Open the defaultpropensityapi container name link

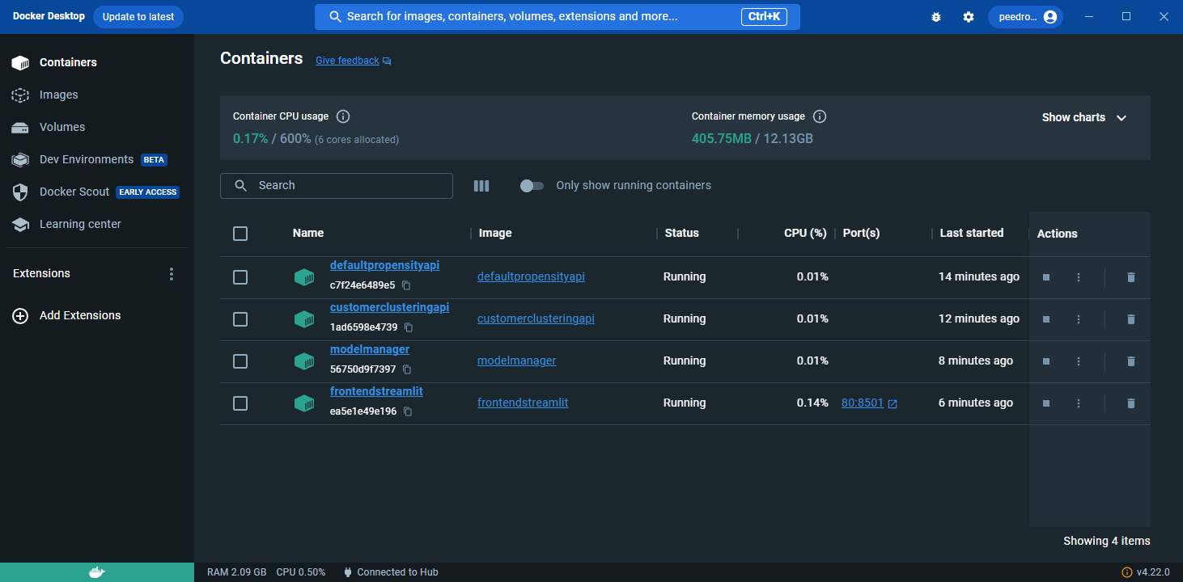click(x=384, y=265)
